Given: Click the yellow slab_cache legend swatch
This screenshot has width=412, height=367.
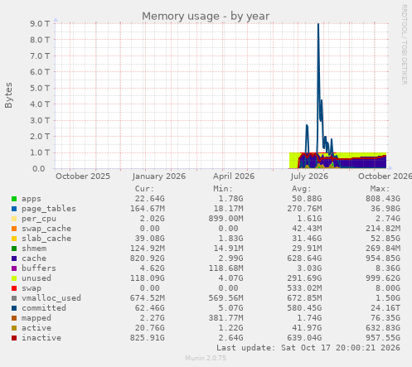Looking at the screenshot, I should click(x=14, y=239).
